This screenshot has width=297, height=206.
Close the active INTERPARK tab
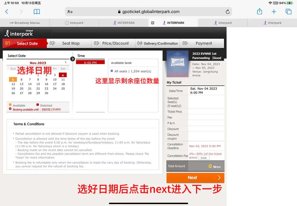153,23
